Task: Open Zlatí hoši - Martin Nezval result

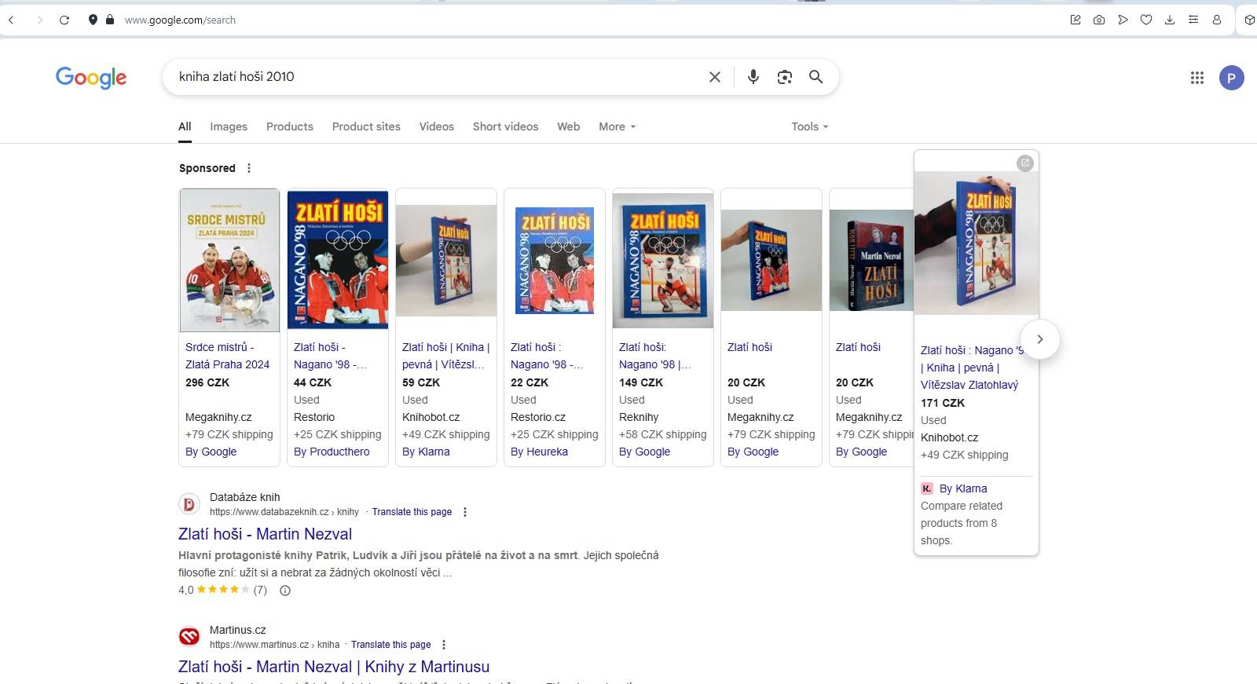Action: [265, 534]
